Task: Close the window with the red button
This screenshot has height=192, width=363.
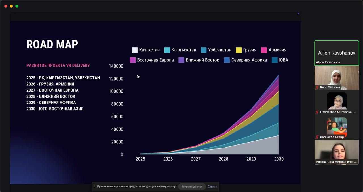Action: [6, 6]
